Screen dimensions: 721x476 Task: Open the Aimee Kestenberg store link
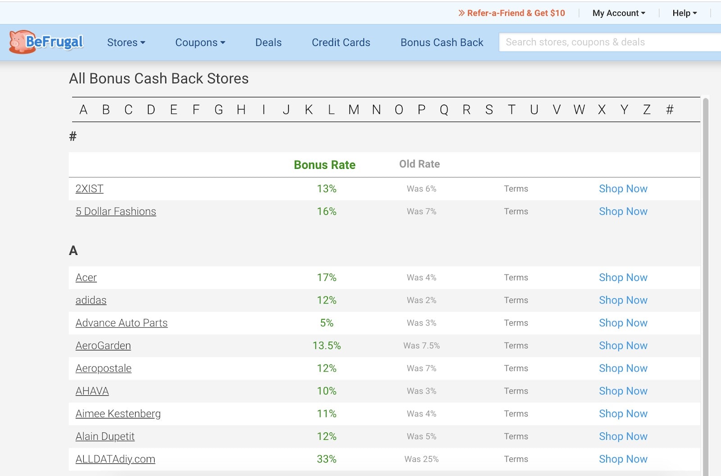(x=118, y=413)
